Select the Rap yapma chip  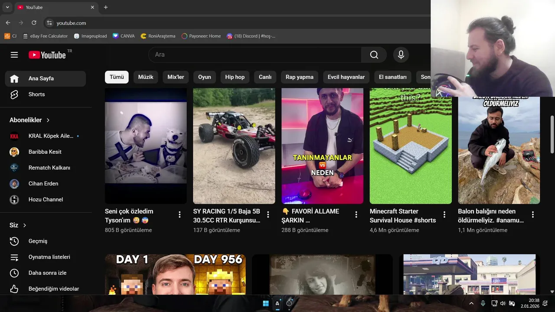click(x=300, y=77)
